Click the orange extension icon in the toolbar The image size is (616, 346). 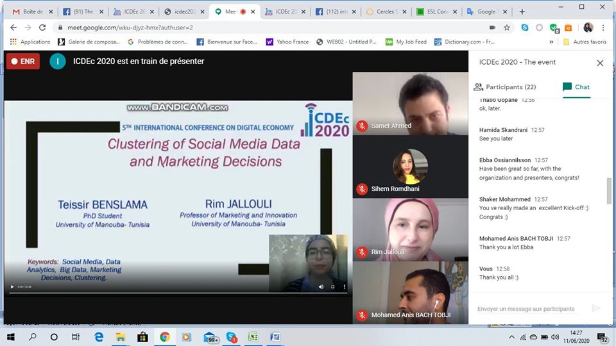click(568, 28)
